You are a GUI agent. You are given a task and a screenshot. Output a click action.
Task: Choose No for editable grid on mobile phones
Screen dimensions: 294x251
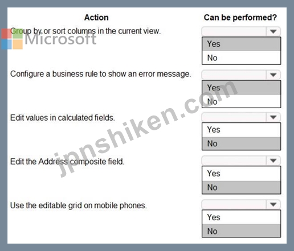click(241, 231)
